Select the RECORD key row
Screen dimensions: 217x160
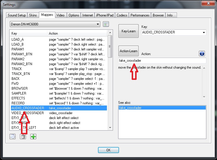coord(59,103)
